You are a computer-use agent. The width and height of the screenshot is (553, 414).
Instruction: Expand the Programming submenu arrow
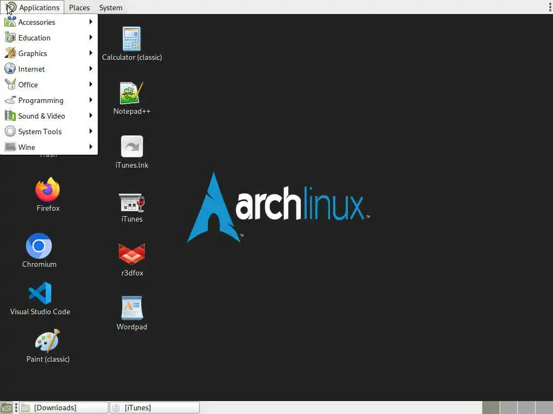point(91,100)
